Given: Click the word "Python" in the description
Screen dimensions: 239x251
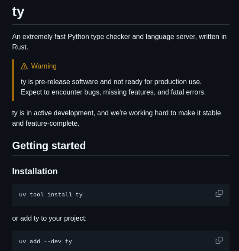Looking at the screenshot, I should point(78,37).
